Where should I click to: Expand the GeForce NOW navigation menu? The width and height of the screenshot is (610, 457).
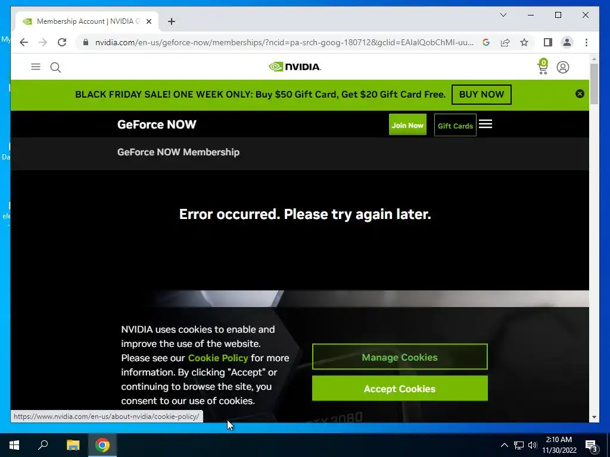[485, 124]
